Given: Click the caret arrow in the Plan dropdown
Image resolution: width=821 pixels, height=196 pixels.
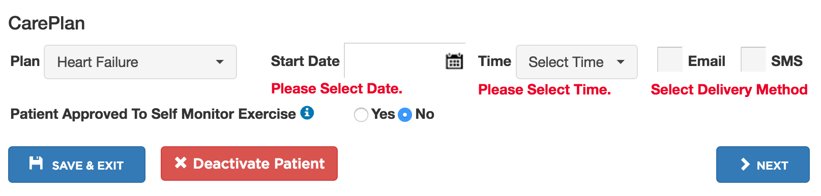Looking at the screenshot, I should 220,62.
